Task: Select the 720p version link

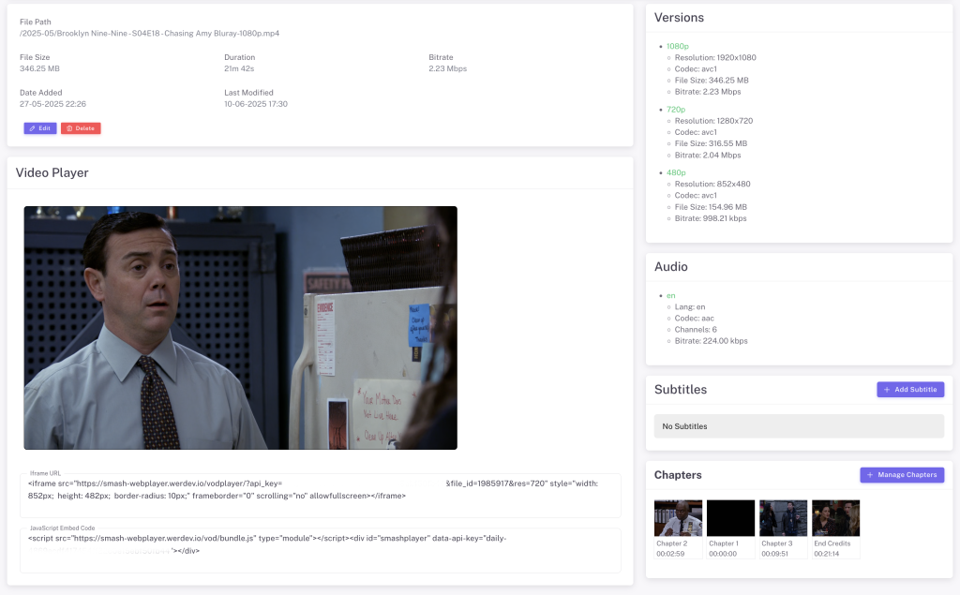Action: (x=676, y=110)
